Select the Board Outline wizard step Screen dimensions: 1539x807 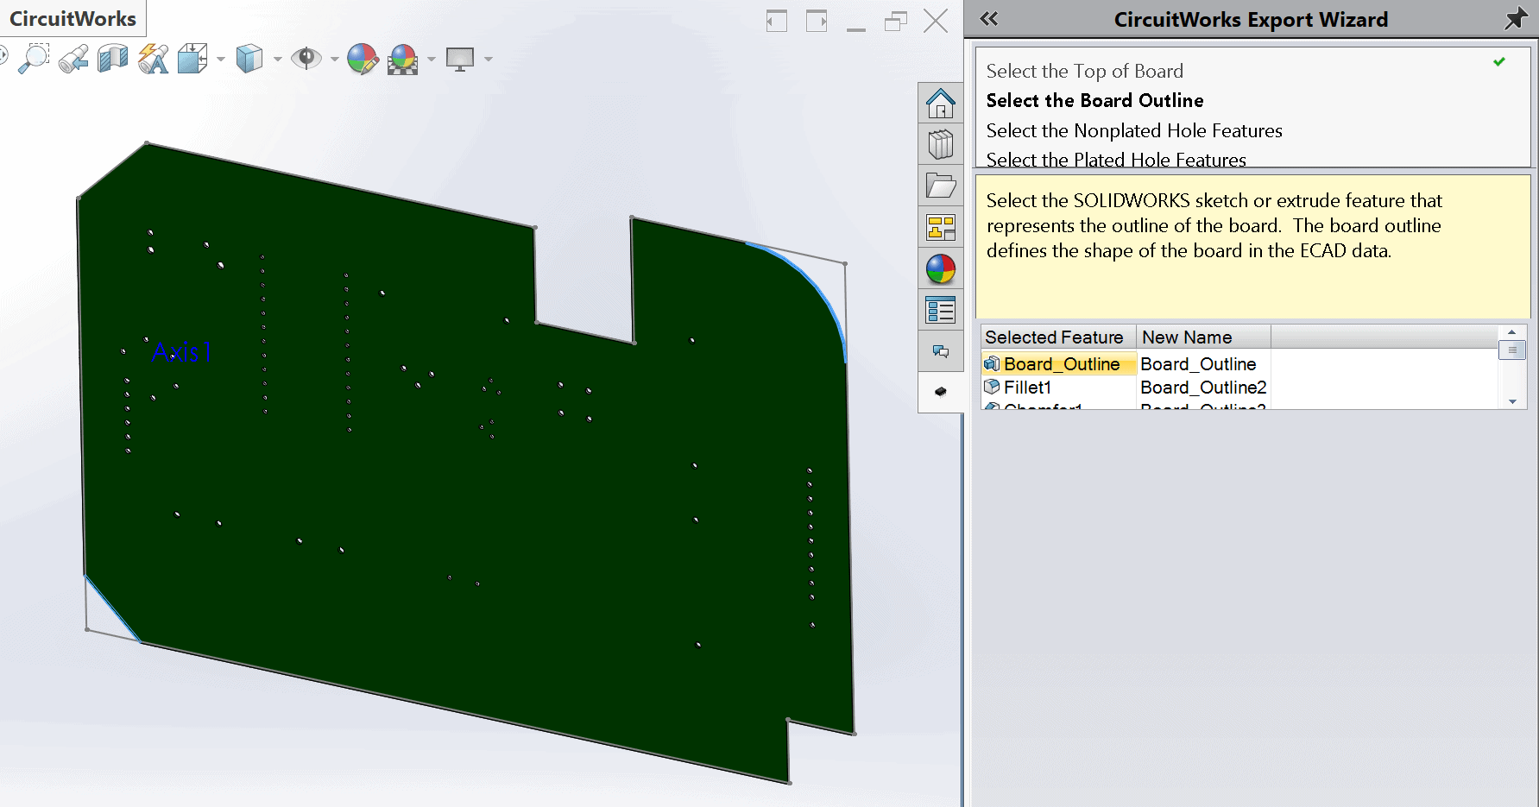pos(1094,100)
